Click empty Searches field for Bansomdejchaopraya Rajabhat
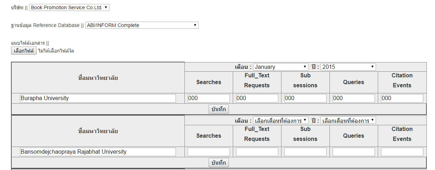Viewport: 435px width, 170px height. (209, 152)
